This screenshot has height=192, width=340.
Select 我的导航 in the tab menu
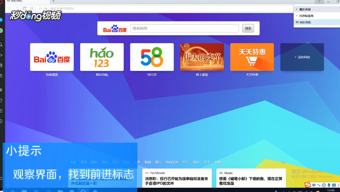click(317, 22)
